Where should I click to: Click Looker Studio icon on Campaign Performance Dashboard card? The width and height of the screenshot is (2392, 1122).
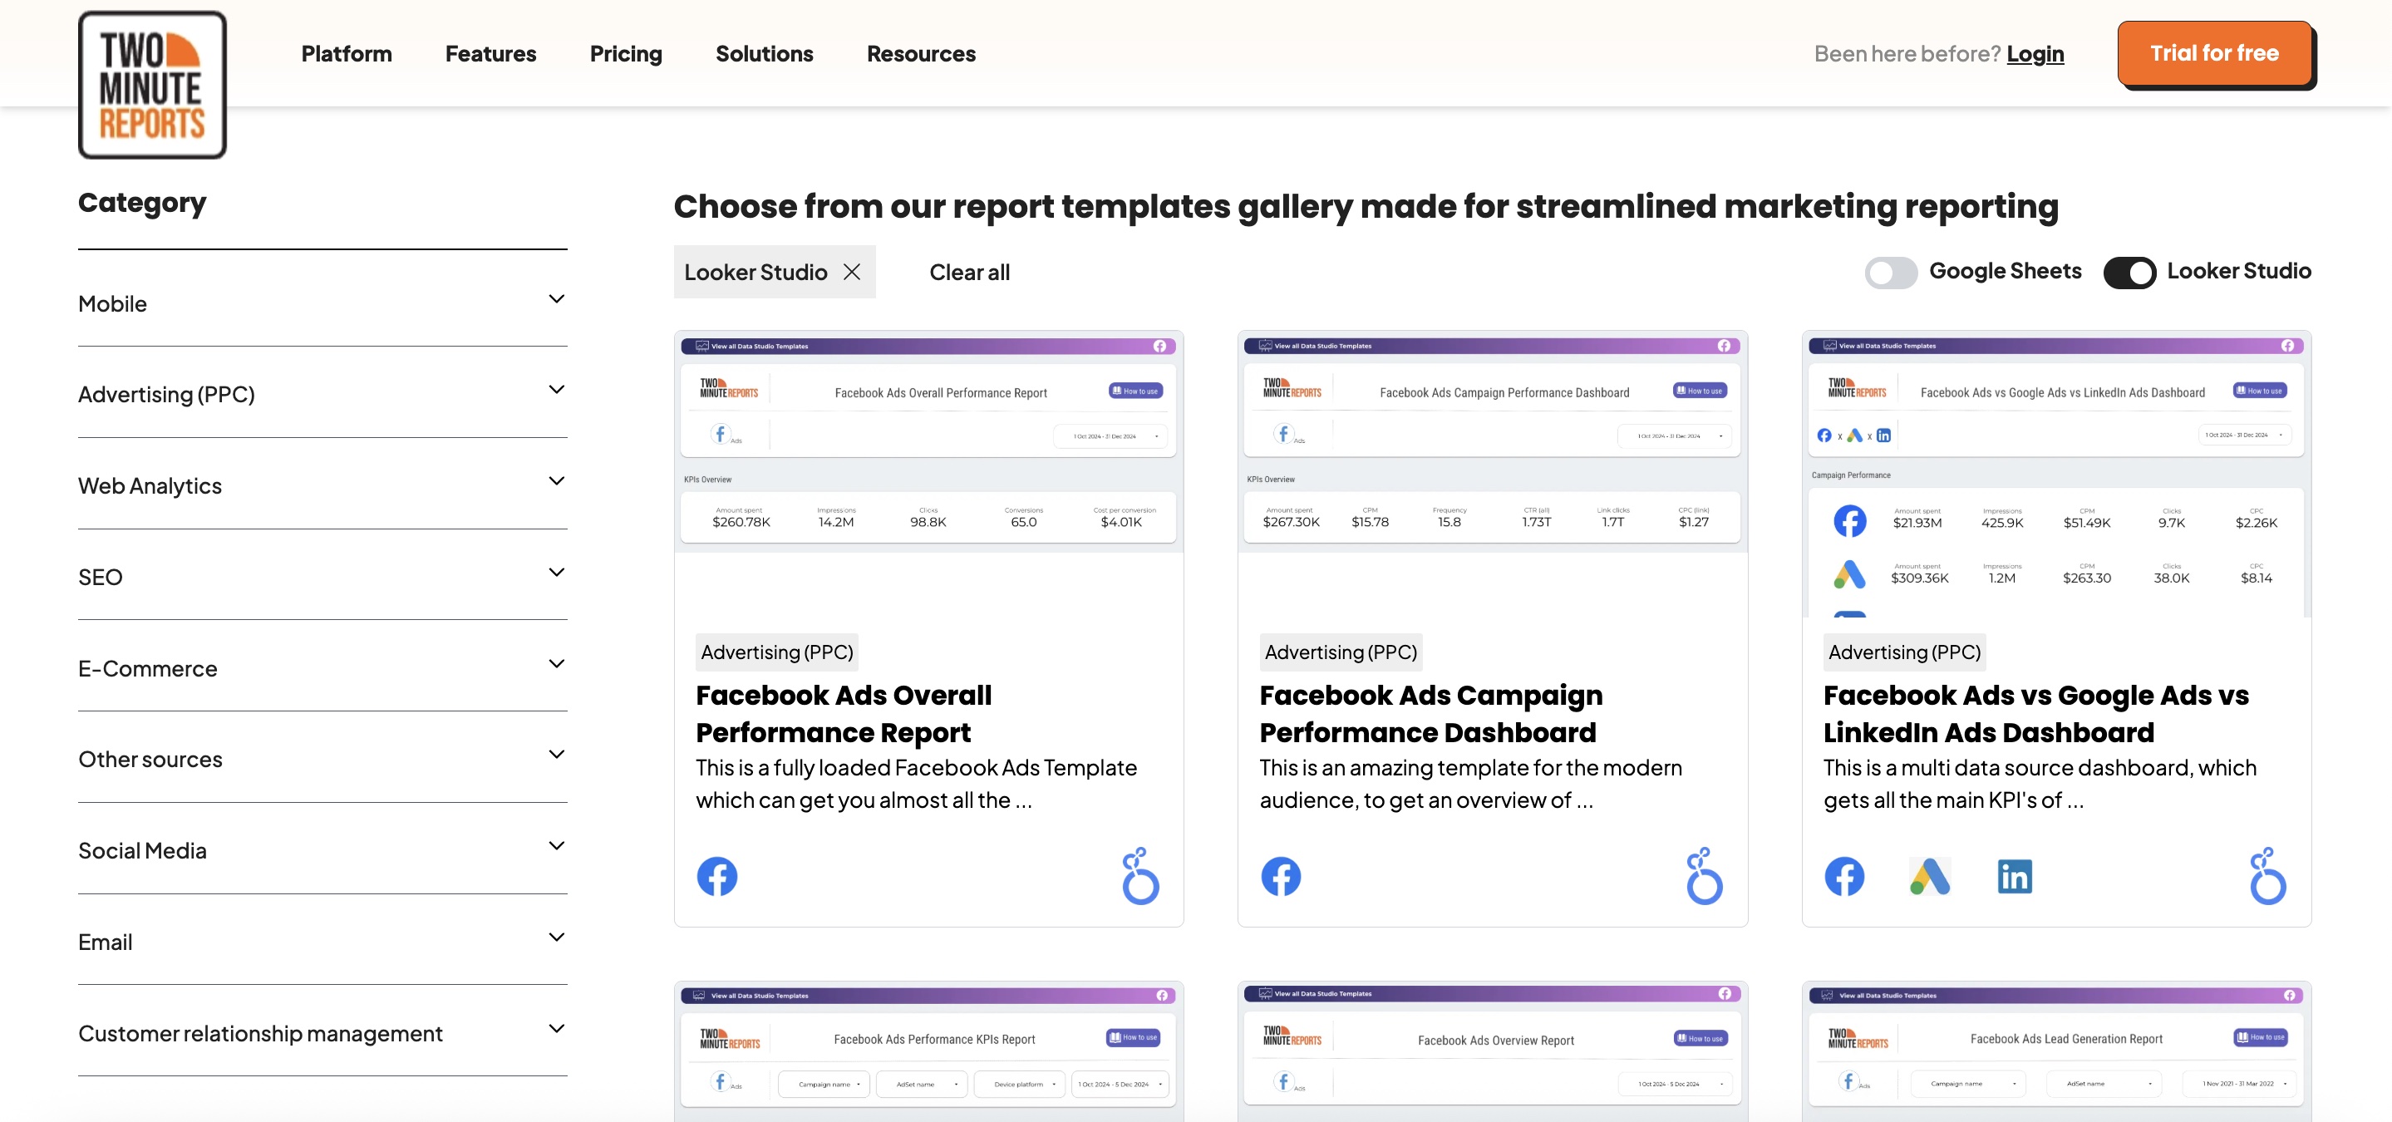tap(1704, 876)
